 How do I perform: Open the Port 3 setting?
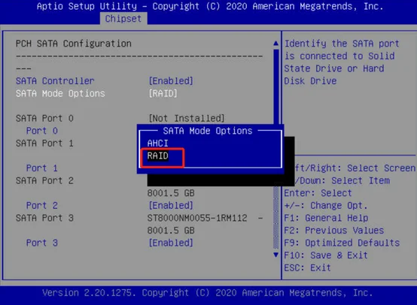click(x=42, y=243)
